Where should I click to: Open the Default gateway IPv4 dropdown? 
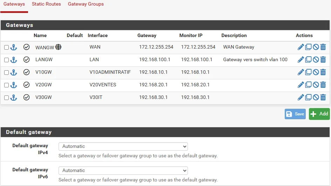[123, 146]
